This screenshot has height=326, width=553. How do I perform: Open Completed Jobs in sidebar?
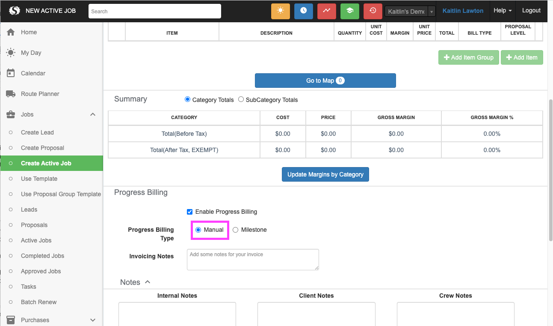point(42,256)
